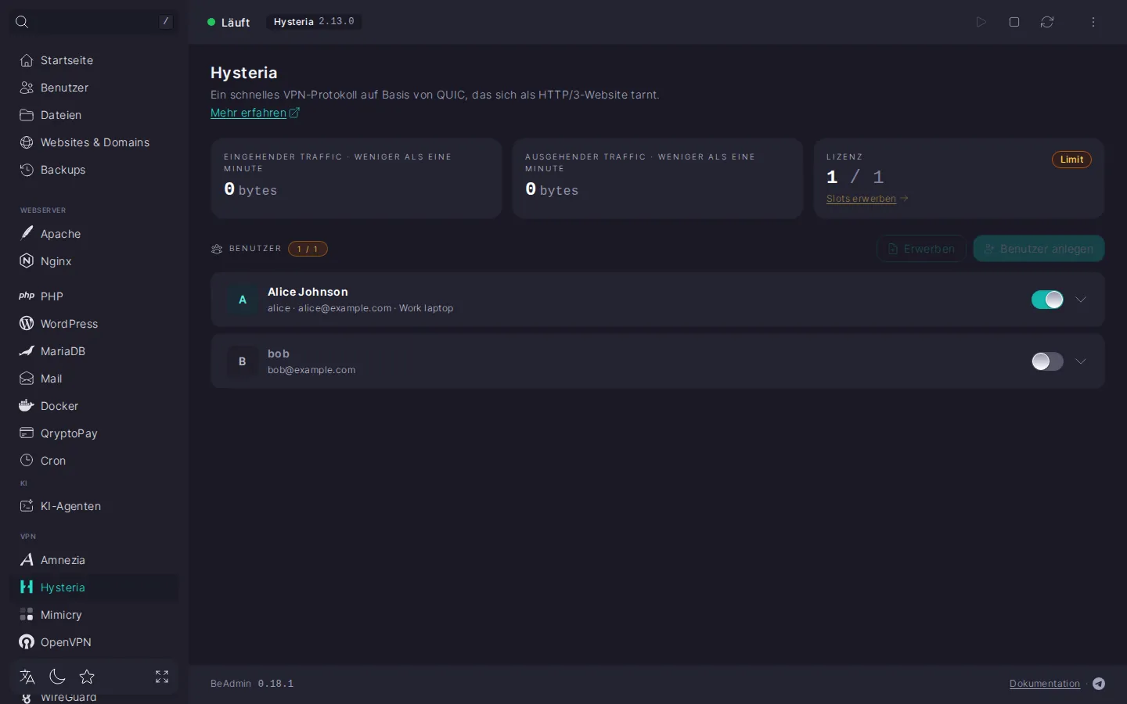Enable the bob user toggle
The image size is (1127, 704).
click(x=1047, y=361)
